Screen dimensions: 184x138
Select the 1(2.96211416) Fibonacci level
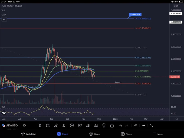(141, 48)
